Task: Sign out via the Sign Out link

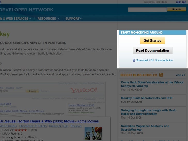Action: click(181, 2)
